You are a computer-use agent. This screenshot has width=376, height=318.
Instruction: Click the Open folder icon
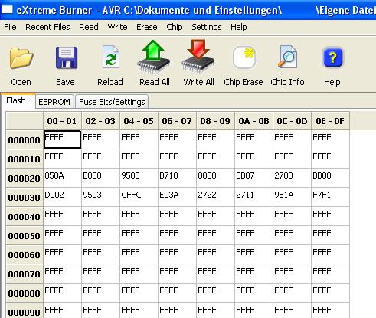(21, 58)
